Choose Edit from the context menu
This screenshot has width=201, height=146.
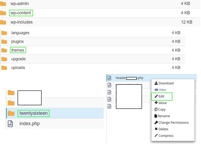(161, 97)
